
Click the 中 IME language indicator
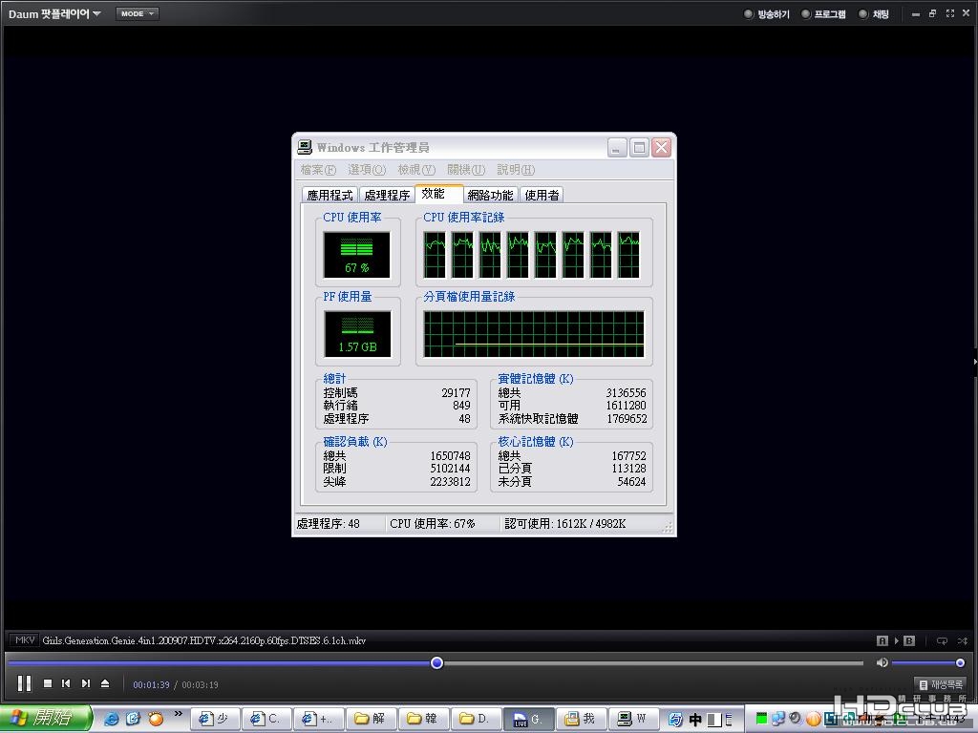point(695,720)
